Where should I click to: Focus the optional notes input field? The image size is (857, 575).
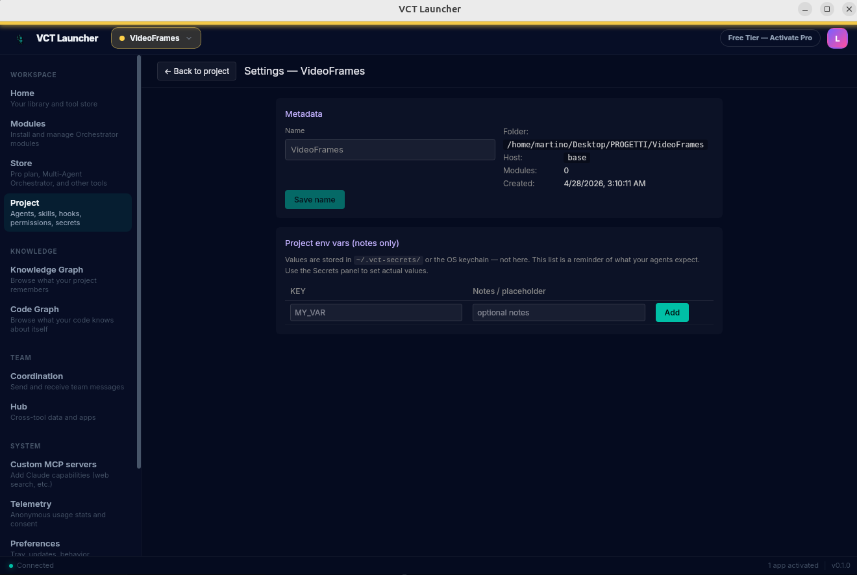pyautogui.click(x=558, y=313)
